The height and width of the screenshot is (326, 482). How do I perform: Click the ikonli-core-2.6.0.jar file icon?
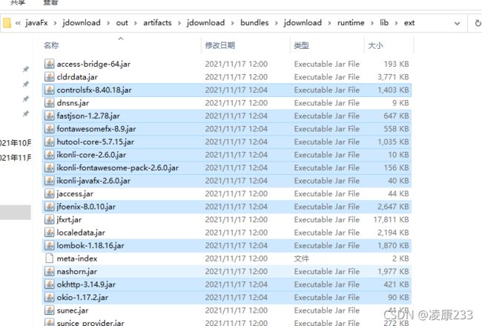click(x=49, y=155)
